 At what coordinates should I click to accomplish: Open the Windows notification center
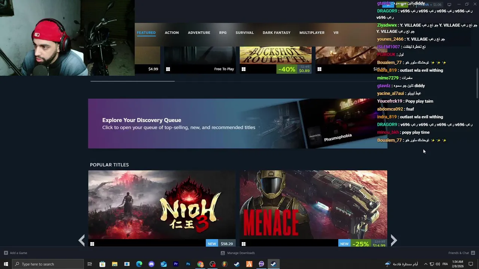pyautogui.click(x=471, y=264)
